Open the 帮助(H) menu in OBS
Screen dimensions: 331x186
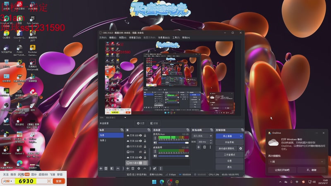[x=186, y=38]
